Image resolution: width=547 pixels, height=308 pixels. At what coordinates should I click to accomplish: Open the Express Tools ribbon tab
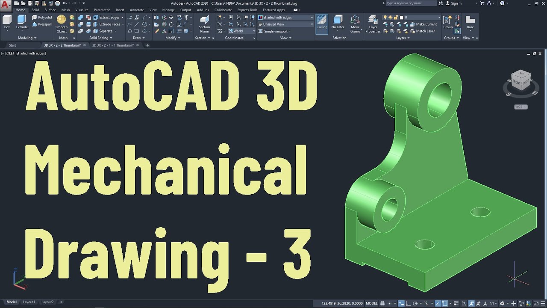(x=247, y=10)
